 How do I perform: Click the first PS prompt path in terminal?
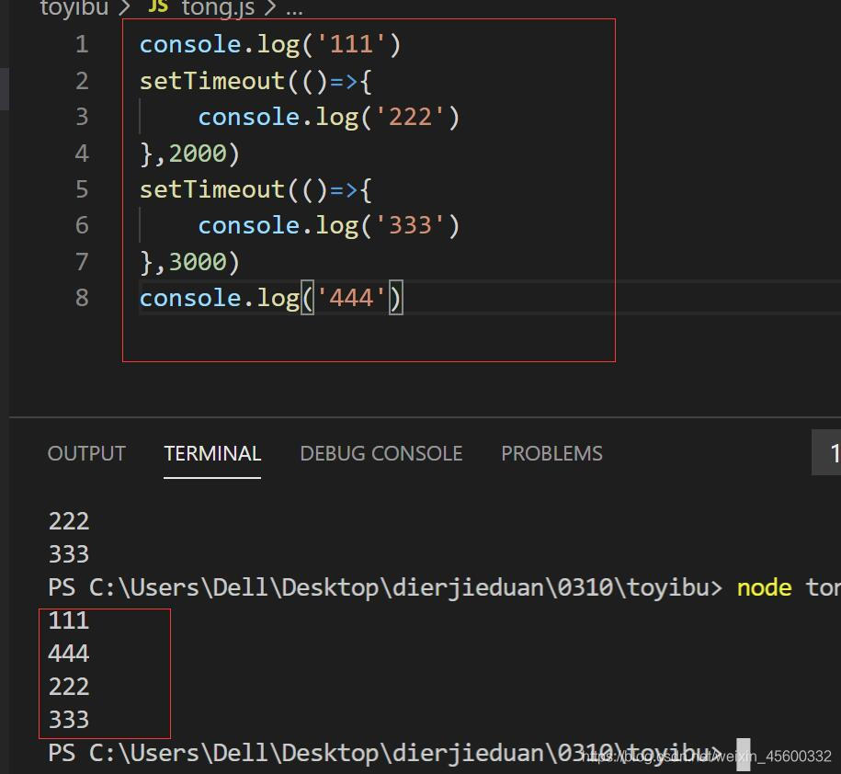[386, 588]
